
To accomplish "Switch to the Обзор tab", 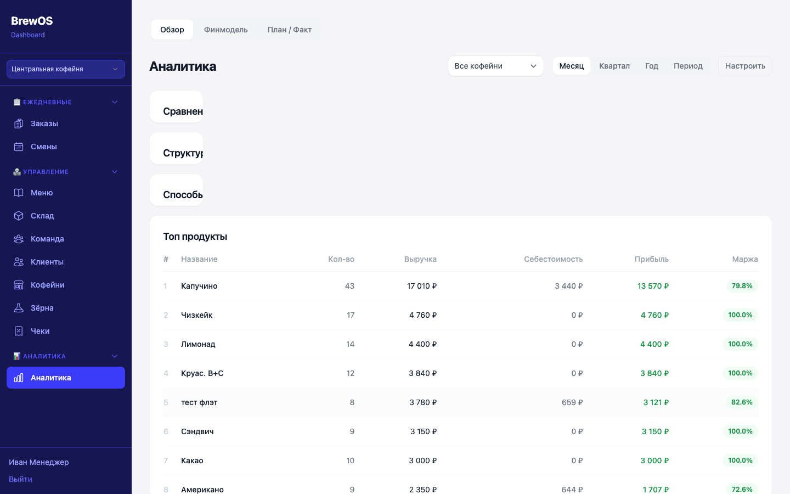I will point(172,30).
